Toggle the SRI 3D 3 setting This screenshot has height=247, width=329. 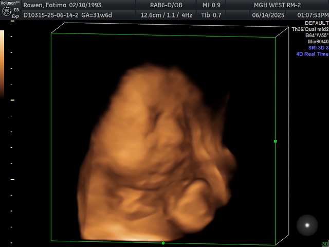pyautogui.click(x=318, y=48)
